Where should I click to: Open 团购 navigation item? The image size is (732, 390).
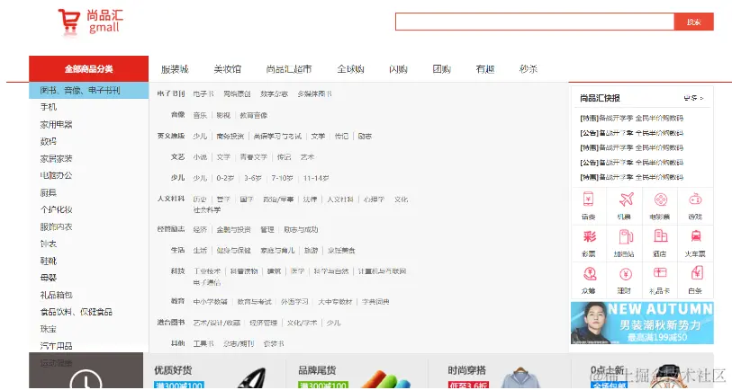(441, 69)
